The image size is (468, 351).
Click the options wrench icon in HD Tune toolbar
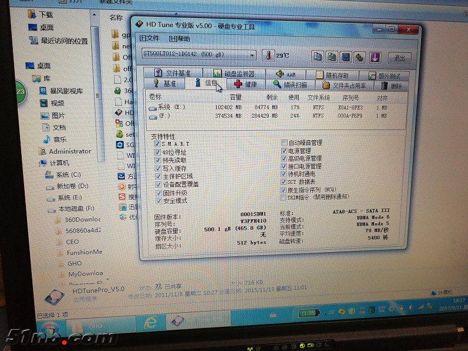pos(360,58)
